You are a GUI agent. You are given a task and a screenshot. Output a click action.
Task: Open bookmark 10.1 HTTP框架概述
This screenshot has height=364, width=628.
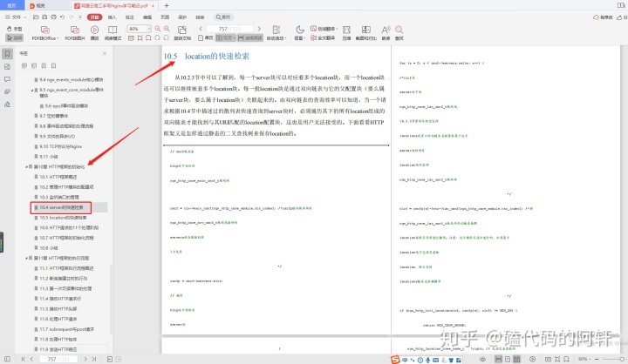[x=58, y=177]
